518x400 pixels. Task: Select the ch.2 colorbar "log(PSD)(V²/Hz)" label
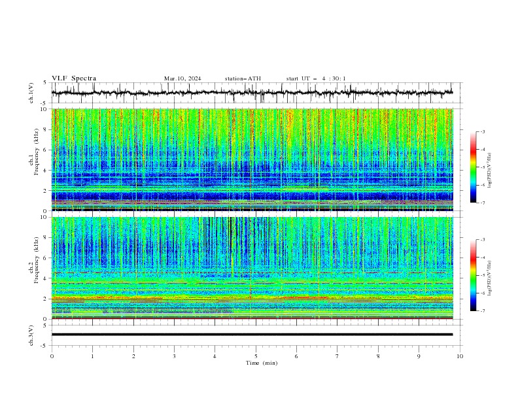pos(490,278)
